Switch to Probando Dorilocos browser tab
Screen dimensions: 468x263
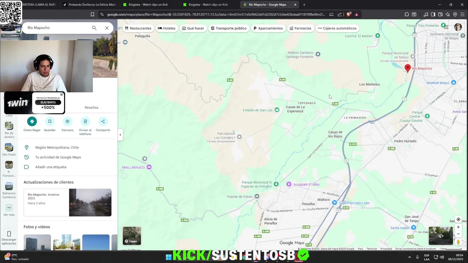[x=90, y=5]
